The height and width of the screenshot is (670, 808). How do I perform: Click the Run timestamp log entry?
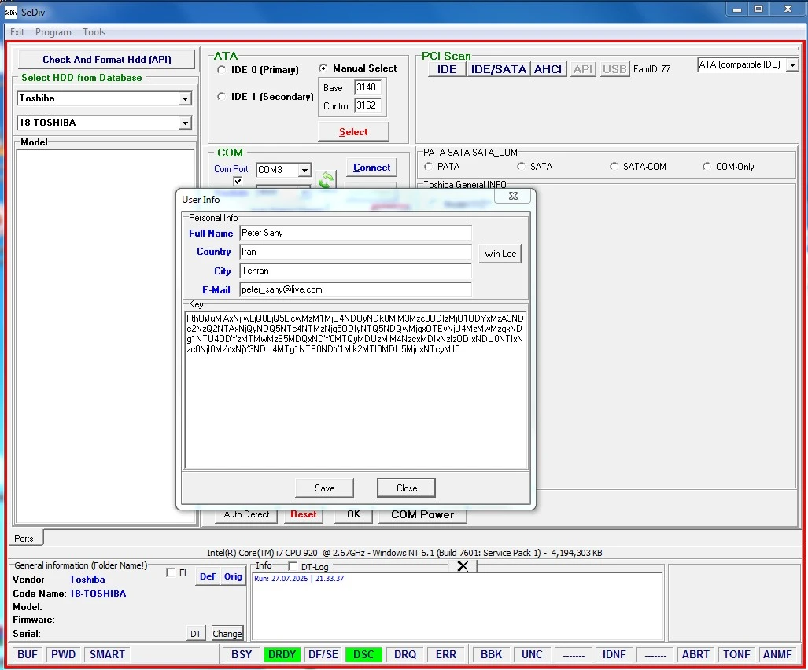click(299, 578)
